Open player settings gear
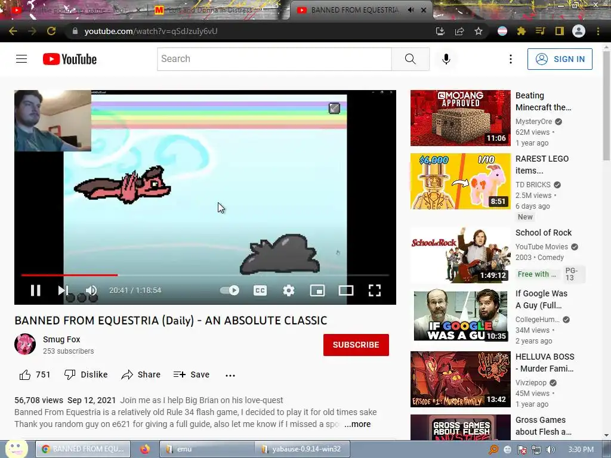Viewport: 611px width, 458px height. pos(289,290)
